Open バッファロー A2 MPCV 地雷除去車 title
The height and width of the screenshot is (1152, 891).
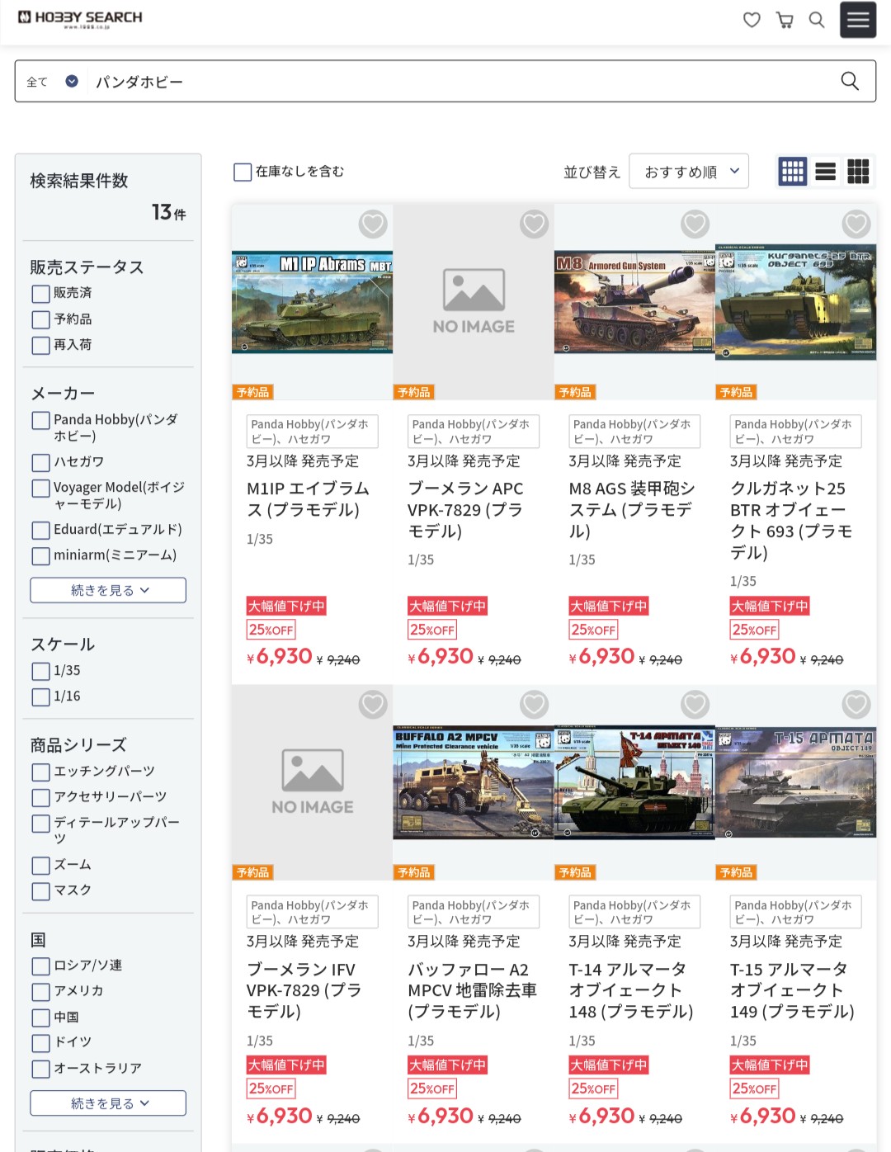tap(473, 990)
